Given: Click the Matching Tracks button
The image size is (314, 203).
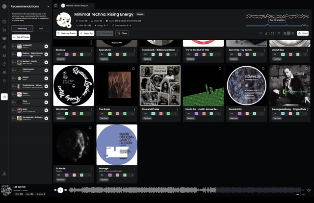Looking at the screenshot, I should pyautogui.click(x=67, y=33).
